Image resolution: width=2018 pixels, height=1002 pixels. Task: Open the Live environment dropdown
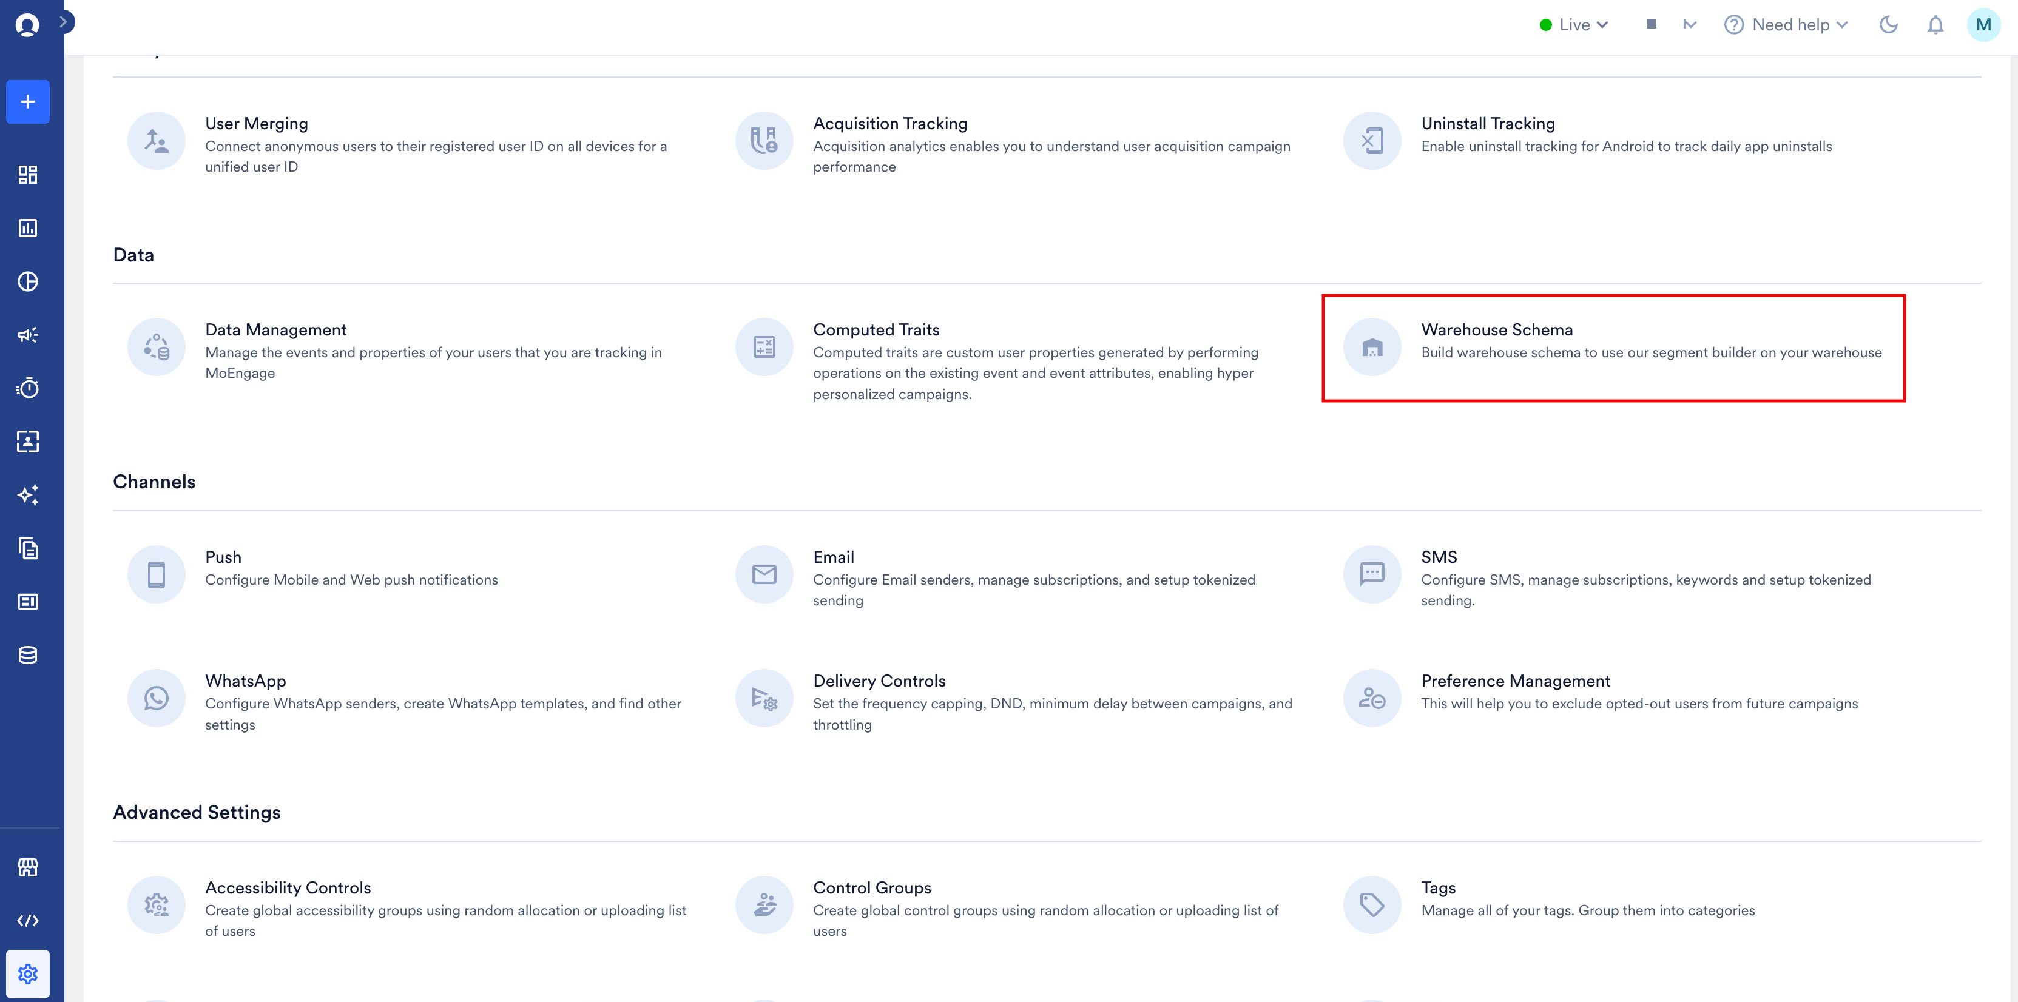click(x=1574, y=25)
